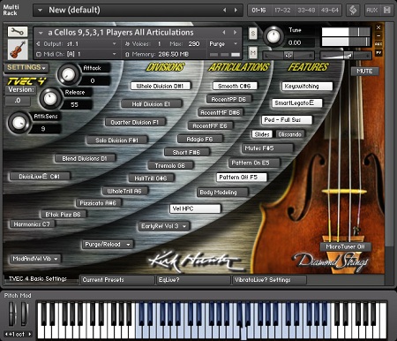The height and width of the screenshot is (341, 397).
Task: Click the Solo S button
Action: pos(253,34)
